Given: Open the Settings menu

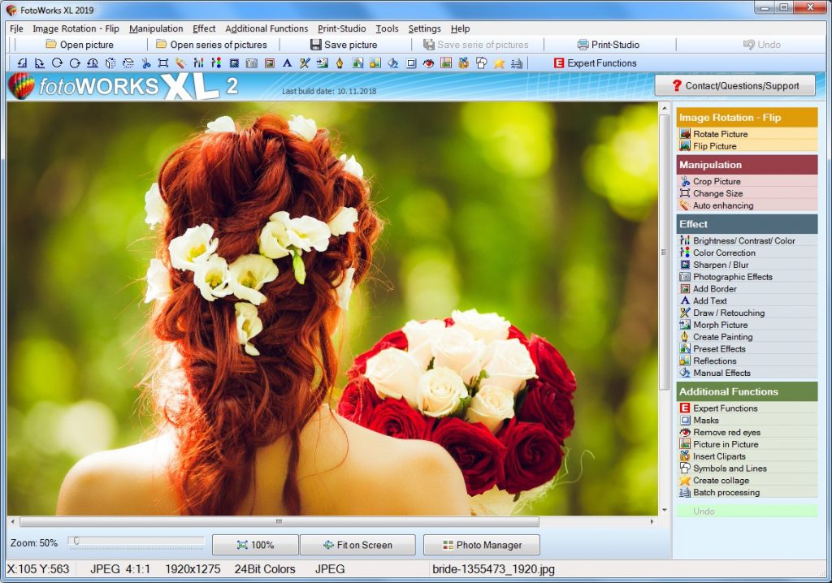Looking at the screenshot, I should click(x=424, y=28).
